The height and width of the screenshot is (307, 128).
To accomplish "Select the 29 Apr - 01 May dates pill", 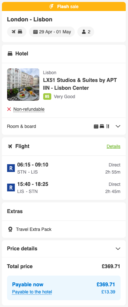I will pyautogui.click(x=52, y=32).
